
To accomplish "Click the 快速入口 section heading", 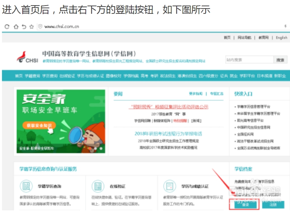I will click(243, 94).
